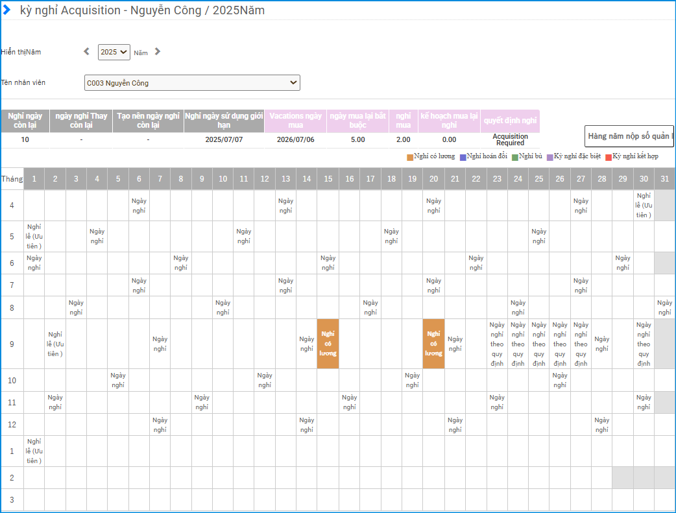This screenshot has width=676, height=513.
Task: Click the Nghỉ lễ cell on January 1
Action: [34, 451]
